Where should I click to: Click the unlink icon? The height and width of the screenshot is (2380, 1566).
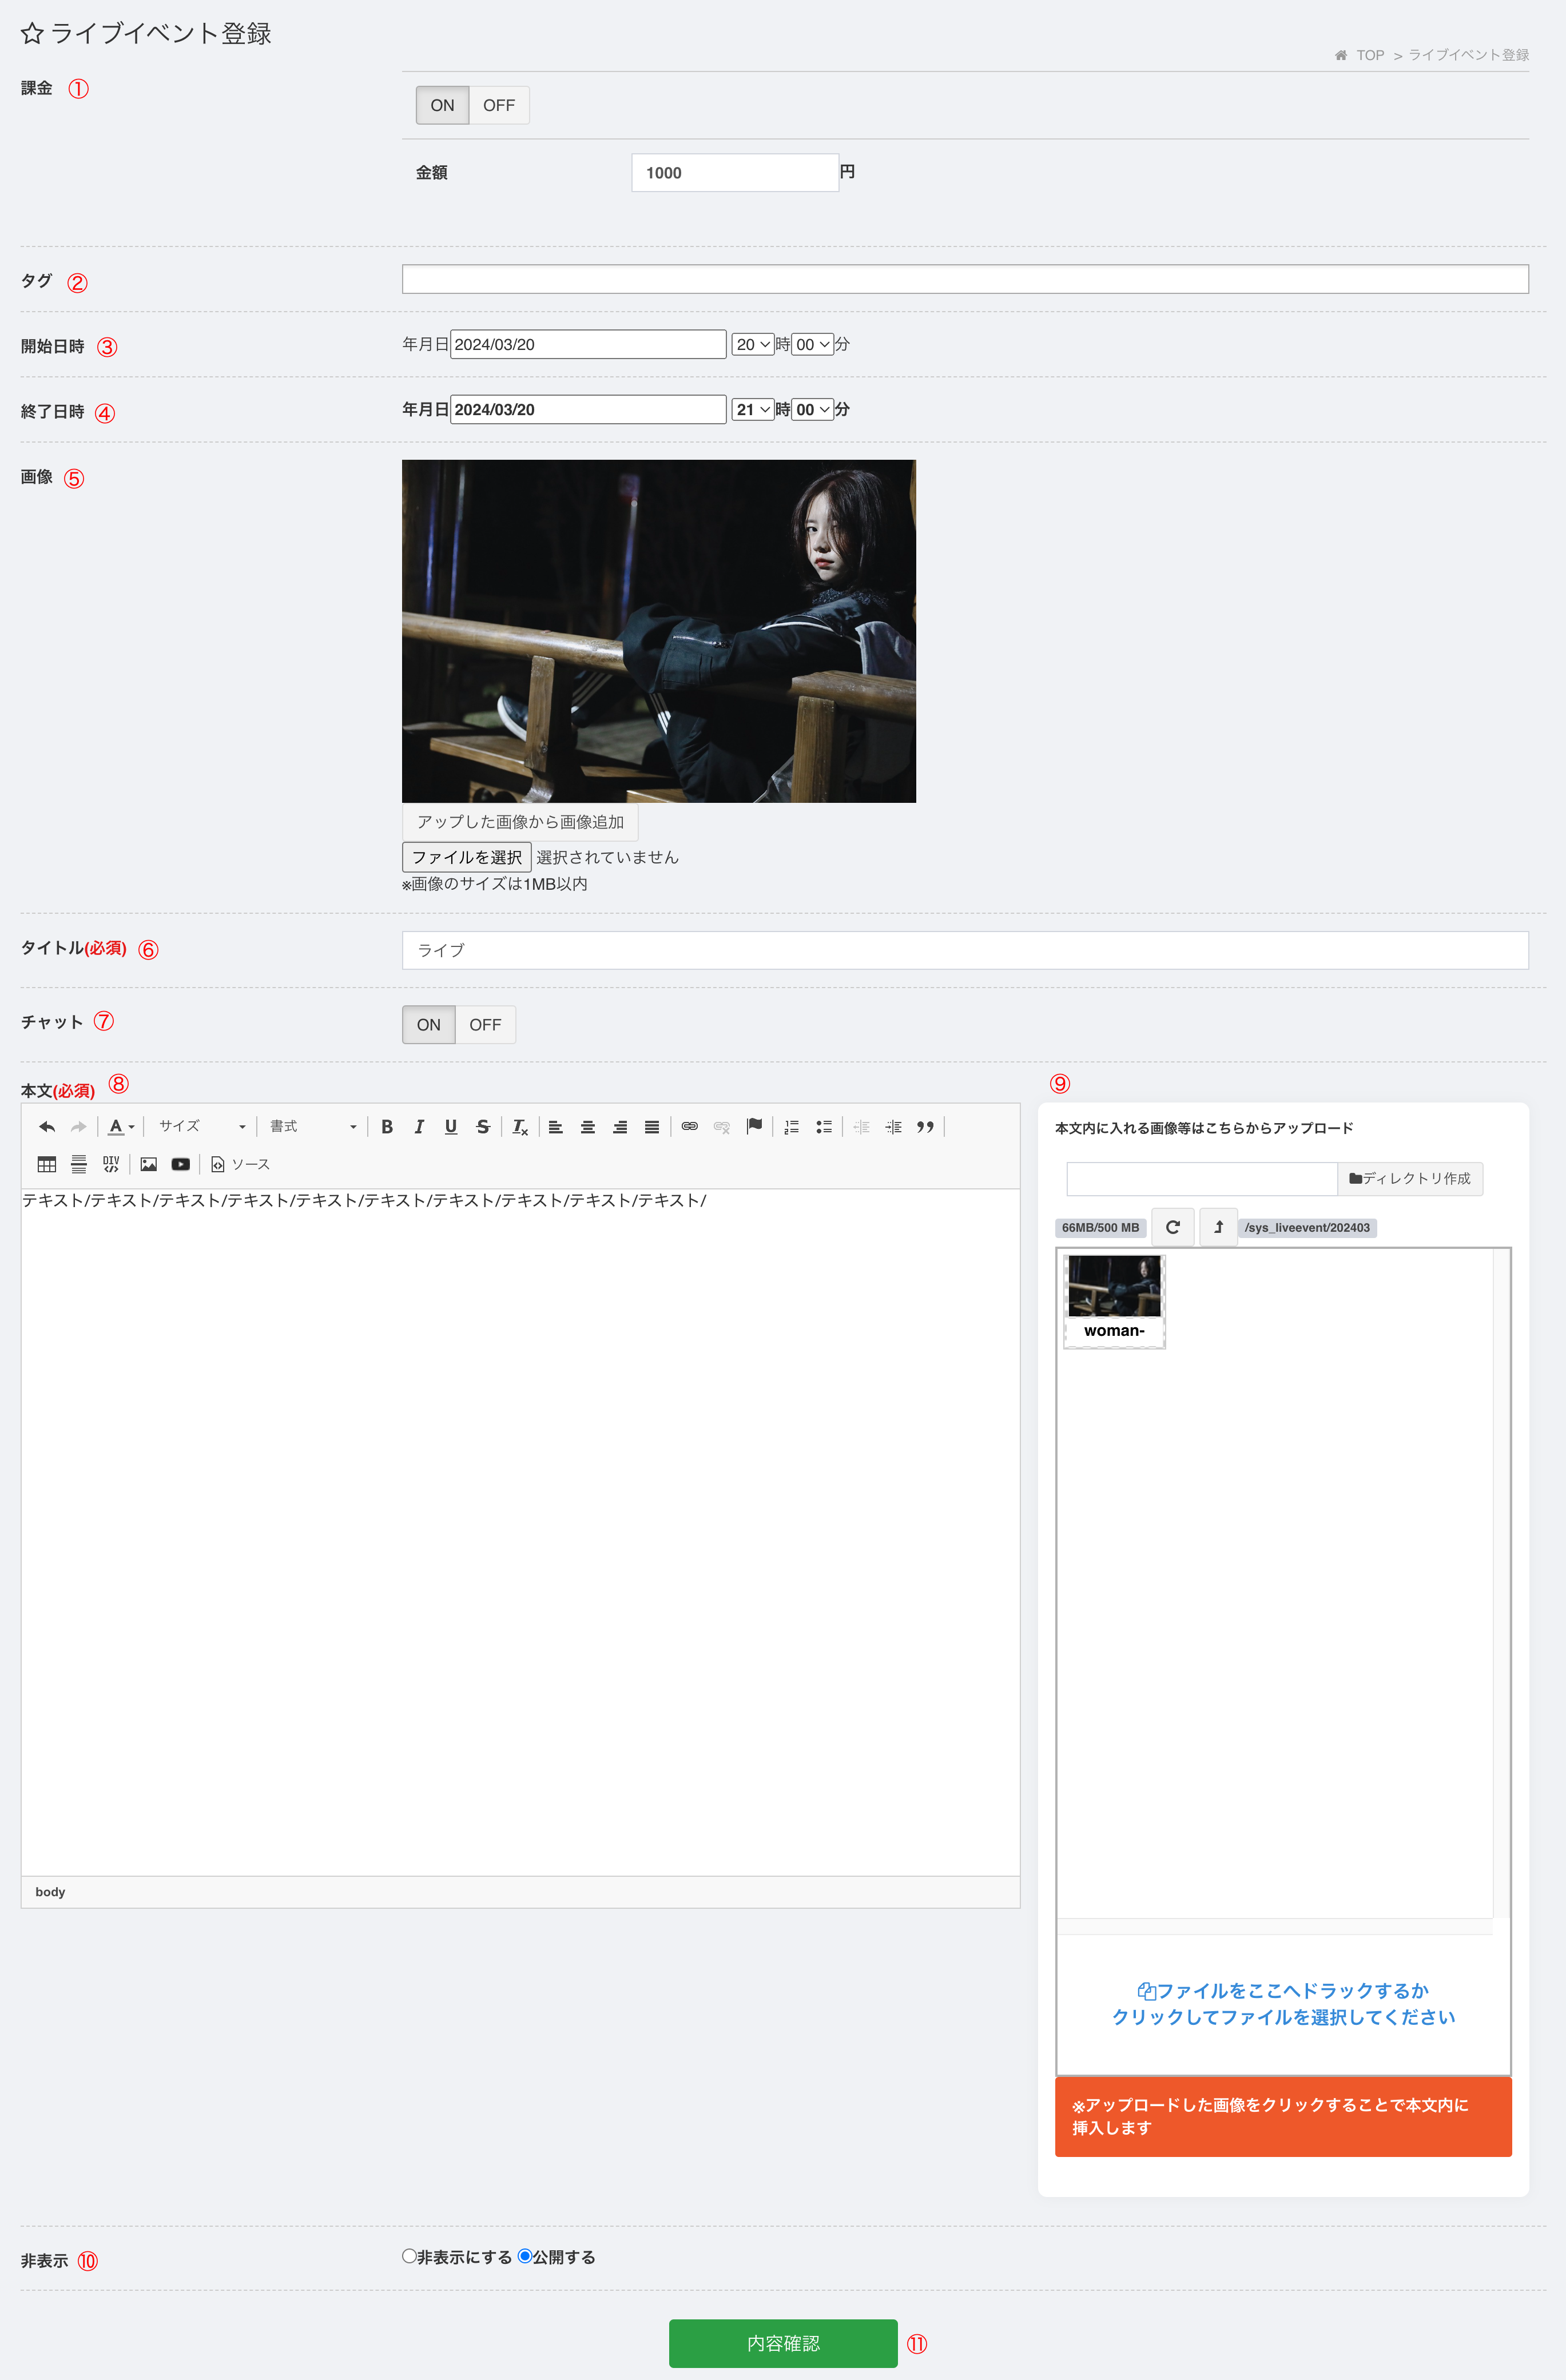[722, 1127]
